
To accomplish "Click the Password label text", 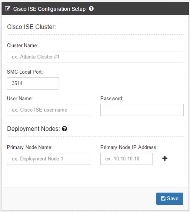I will point(112,99).
